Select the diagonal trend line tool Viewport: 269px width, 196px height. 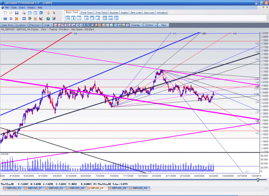pos(79,18)
